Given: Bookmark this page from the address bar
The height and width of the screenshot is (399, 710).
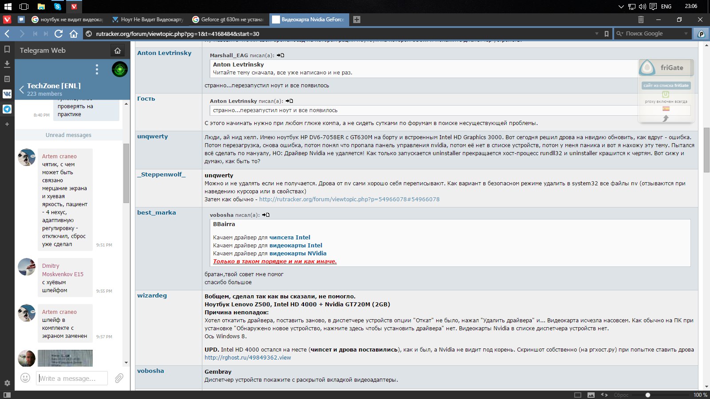Looking at the screenshot, I should click(x=607, y=34).
